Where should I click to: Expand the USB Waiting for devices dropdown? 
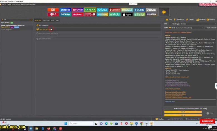[x=193, y=24]
